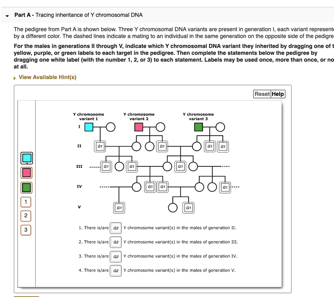Image resolution: width=334 pixels, height=297 pixels.
Task: Select the pink variant 2 label in the sidebar
Action: pos(26,173)
